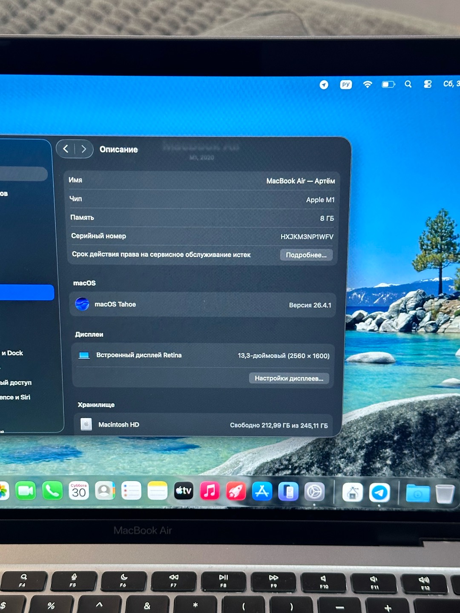Click 'Свободно 212,99 ГБ из 245,11 ГБ'
This screenshot has height=613, width=460.
point(279,425)
